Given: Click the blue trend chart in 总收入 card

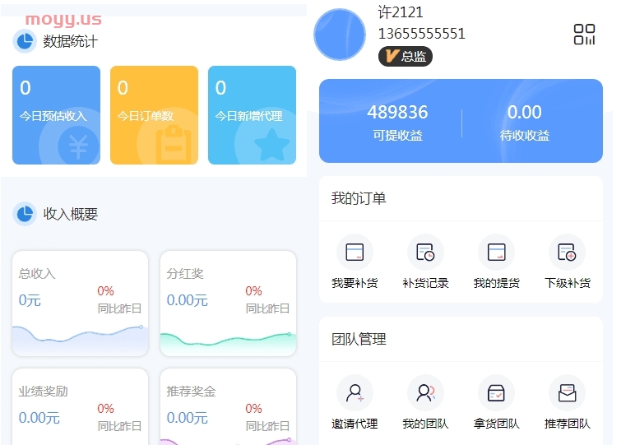Looking at the screenshot, I should click(80, 340).
